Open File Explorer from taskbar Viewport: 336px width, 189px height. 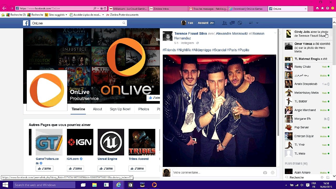coord(94,185)
